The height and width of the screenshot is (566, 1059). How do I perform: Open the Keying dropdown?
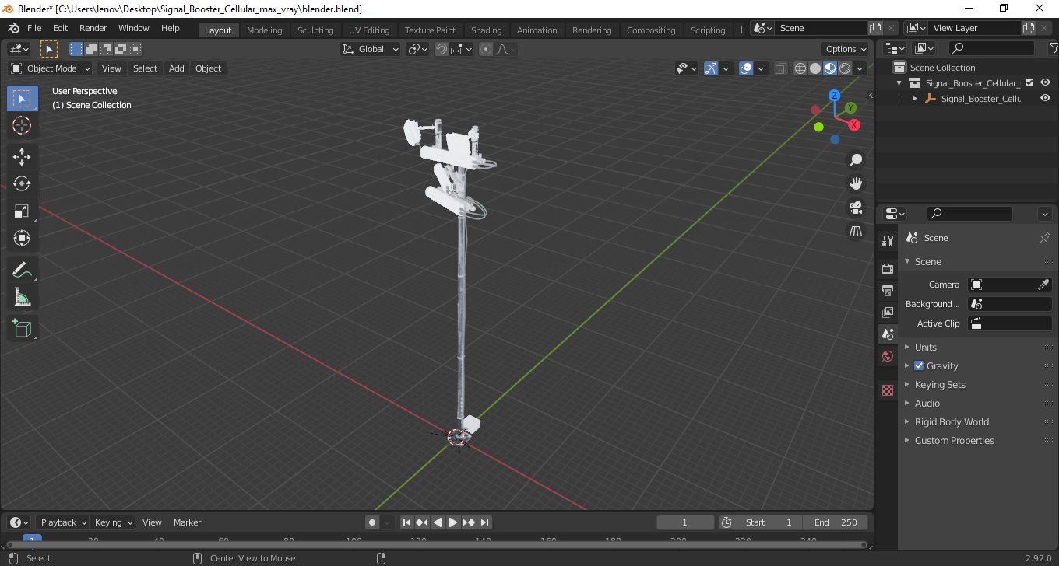(x=113, y=522)
